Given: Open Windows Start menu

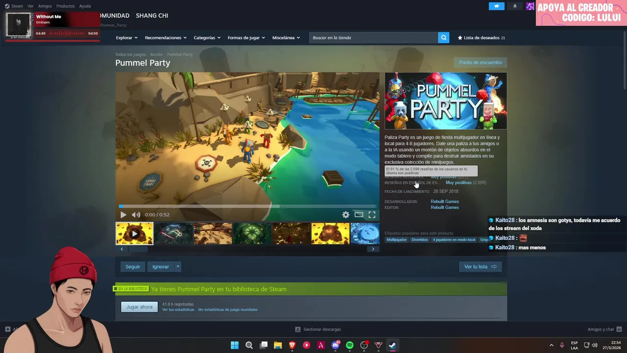Looking at the screenshot, I should coord(235,345).
